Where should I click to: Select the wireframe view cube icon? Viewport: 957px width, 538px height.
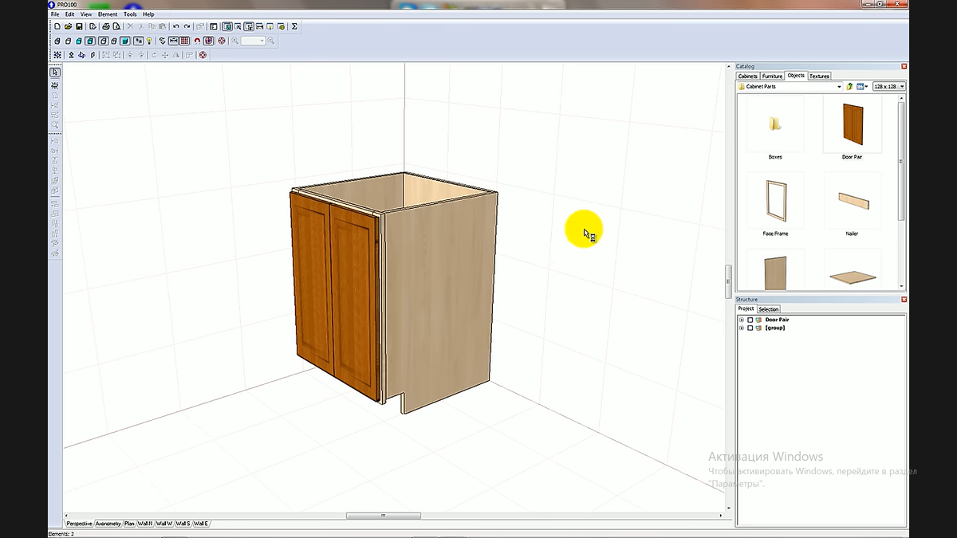(x=57, y=41)
